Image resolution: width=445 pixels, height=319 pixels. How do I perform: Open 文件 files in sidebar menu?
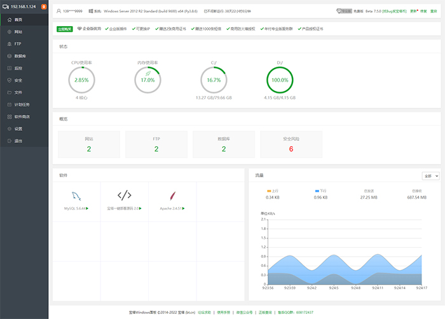[18, 92]
